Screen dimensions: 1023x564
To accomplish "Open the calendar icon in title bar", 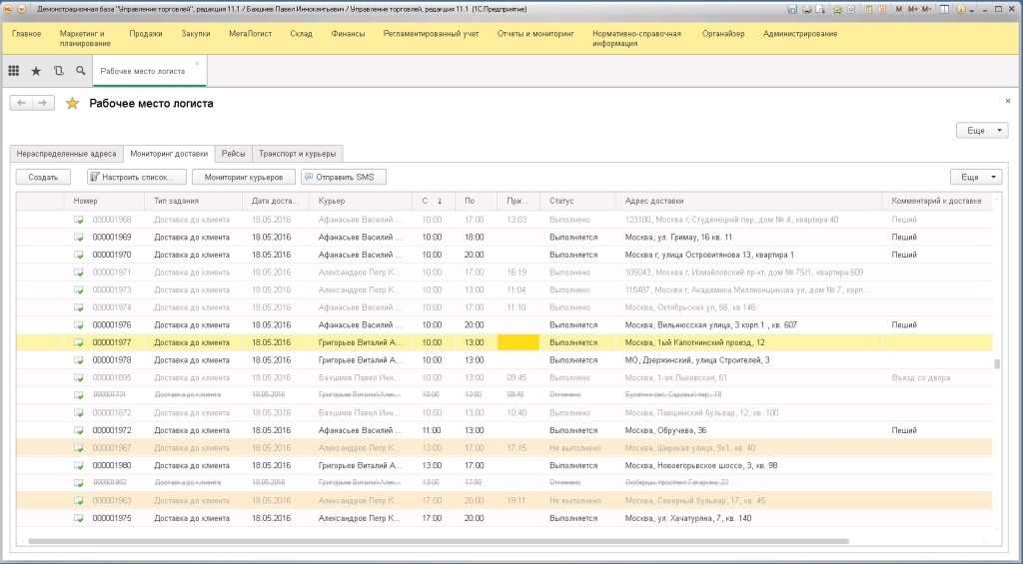I will (x=882, y=9).
